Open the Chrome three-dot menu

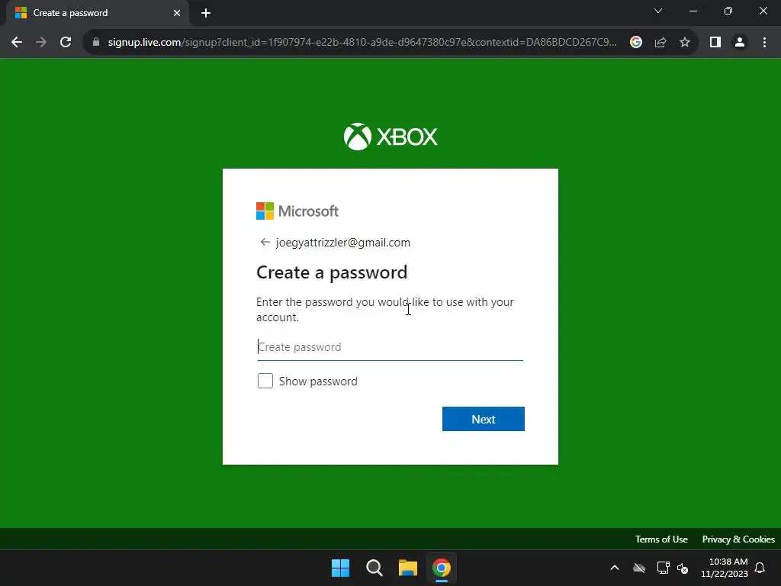(764, 43)
